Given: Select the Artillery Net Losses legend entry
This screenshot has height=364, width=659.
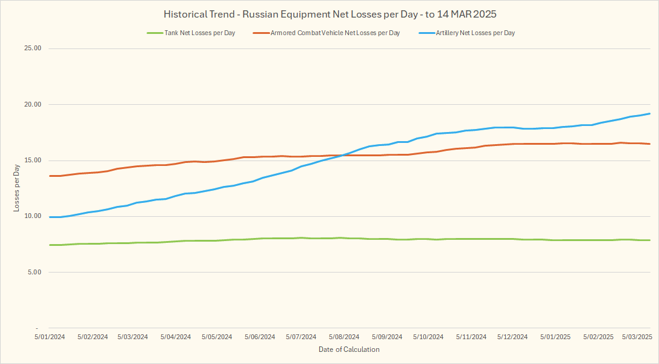Looking at the screenshot, I should click(475, 33).
